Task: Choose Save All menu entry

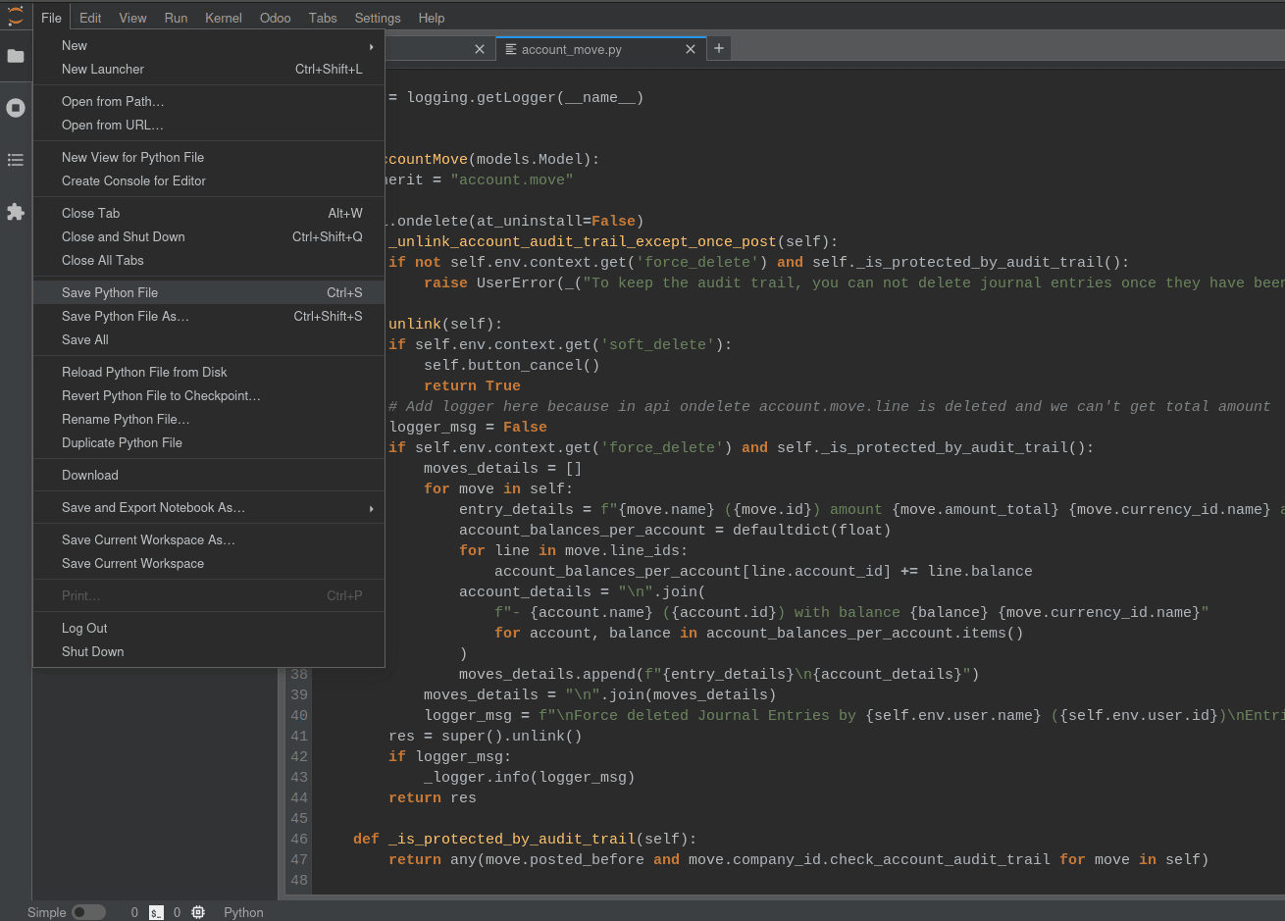Action: tap(209, 340)
